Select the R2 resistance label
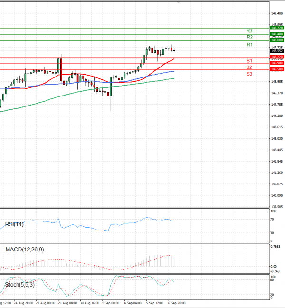Screen dimensions: 285x308 (x=250, y=37)
